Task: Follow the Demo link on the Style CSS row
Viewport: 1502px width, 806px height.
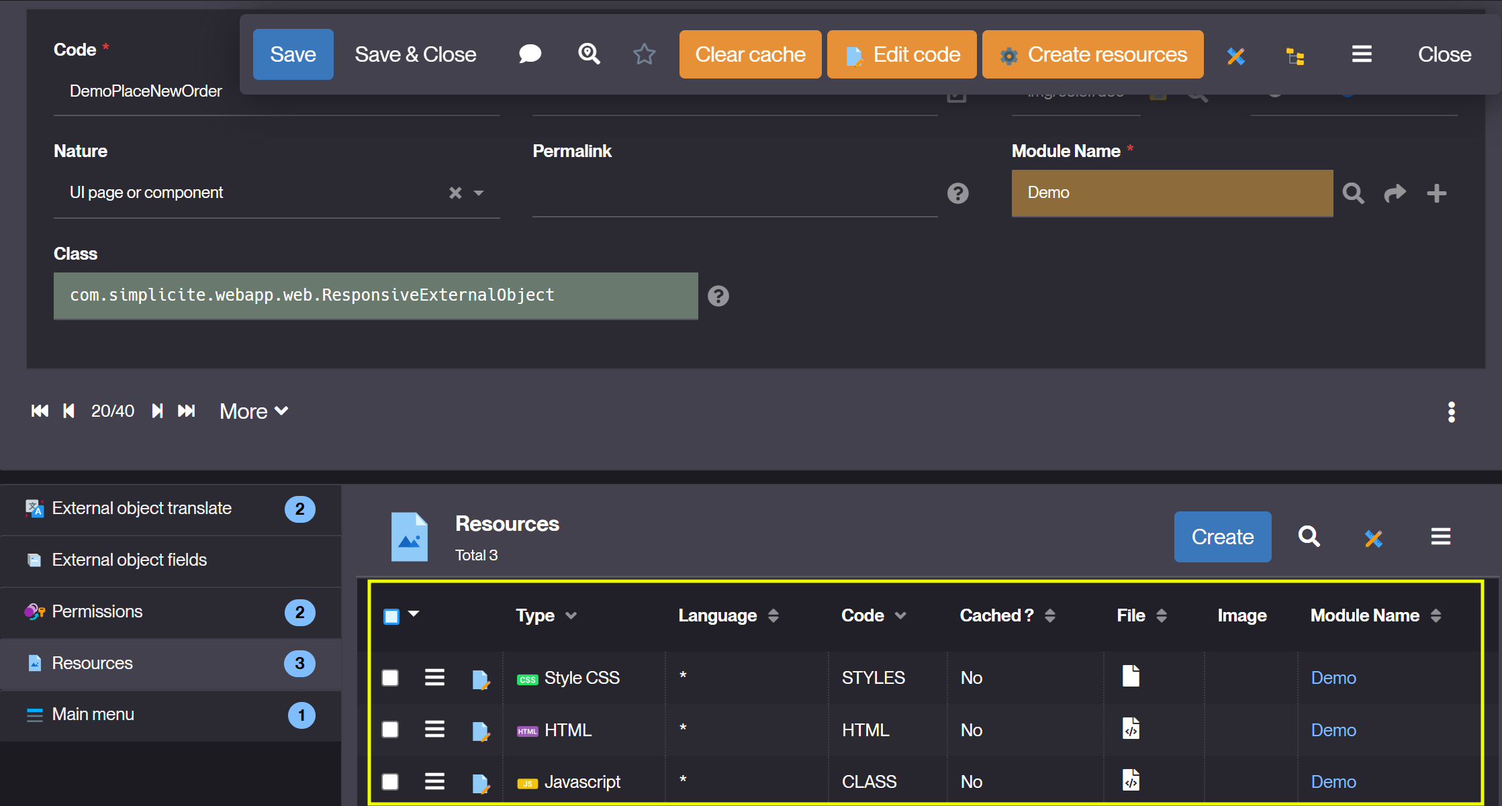Action: 1333,678
